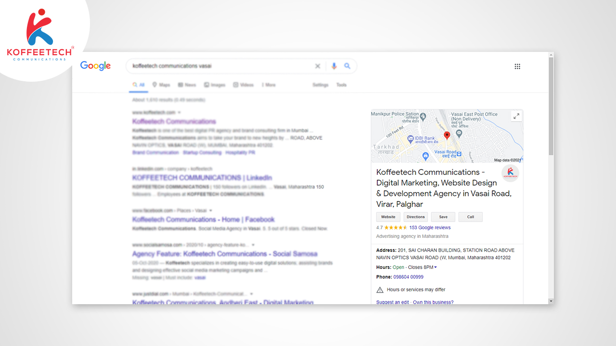The image size is (616, 346).
Task: Click the Startup Consulting sitelink
Action: pos(203,152)
